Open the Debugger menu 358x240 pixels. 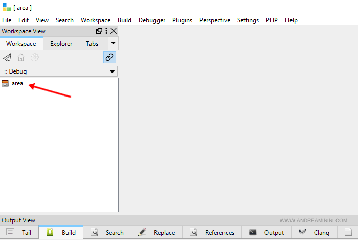coord(152,20)
